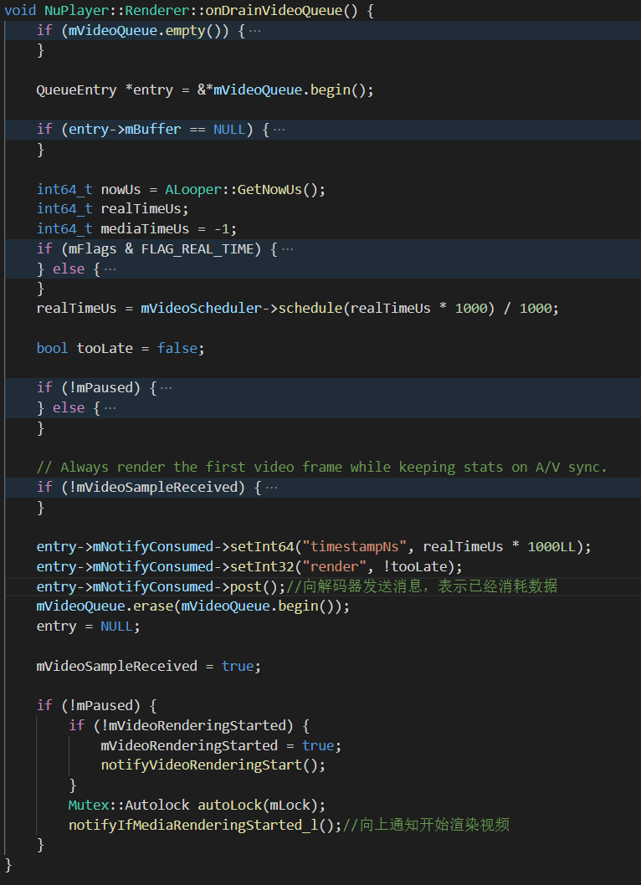Image resolution: width=641 pixels, height=885 pixels.
Task: Expand folded FLAG_REAL_TIME if block ellipsis
Action: [x=288, y=249]
